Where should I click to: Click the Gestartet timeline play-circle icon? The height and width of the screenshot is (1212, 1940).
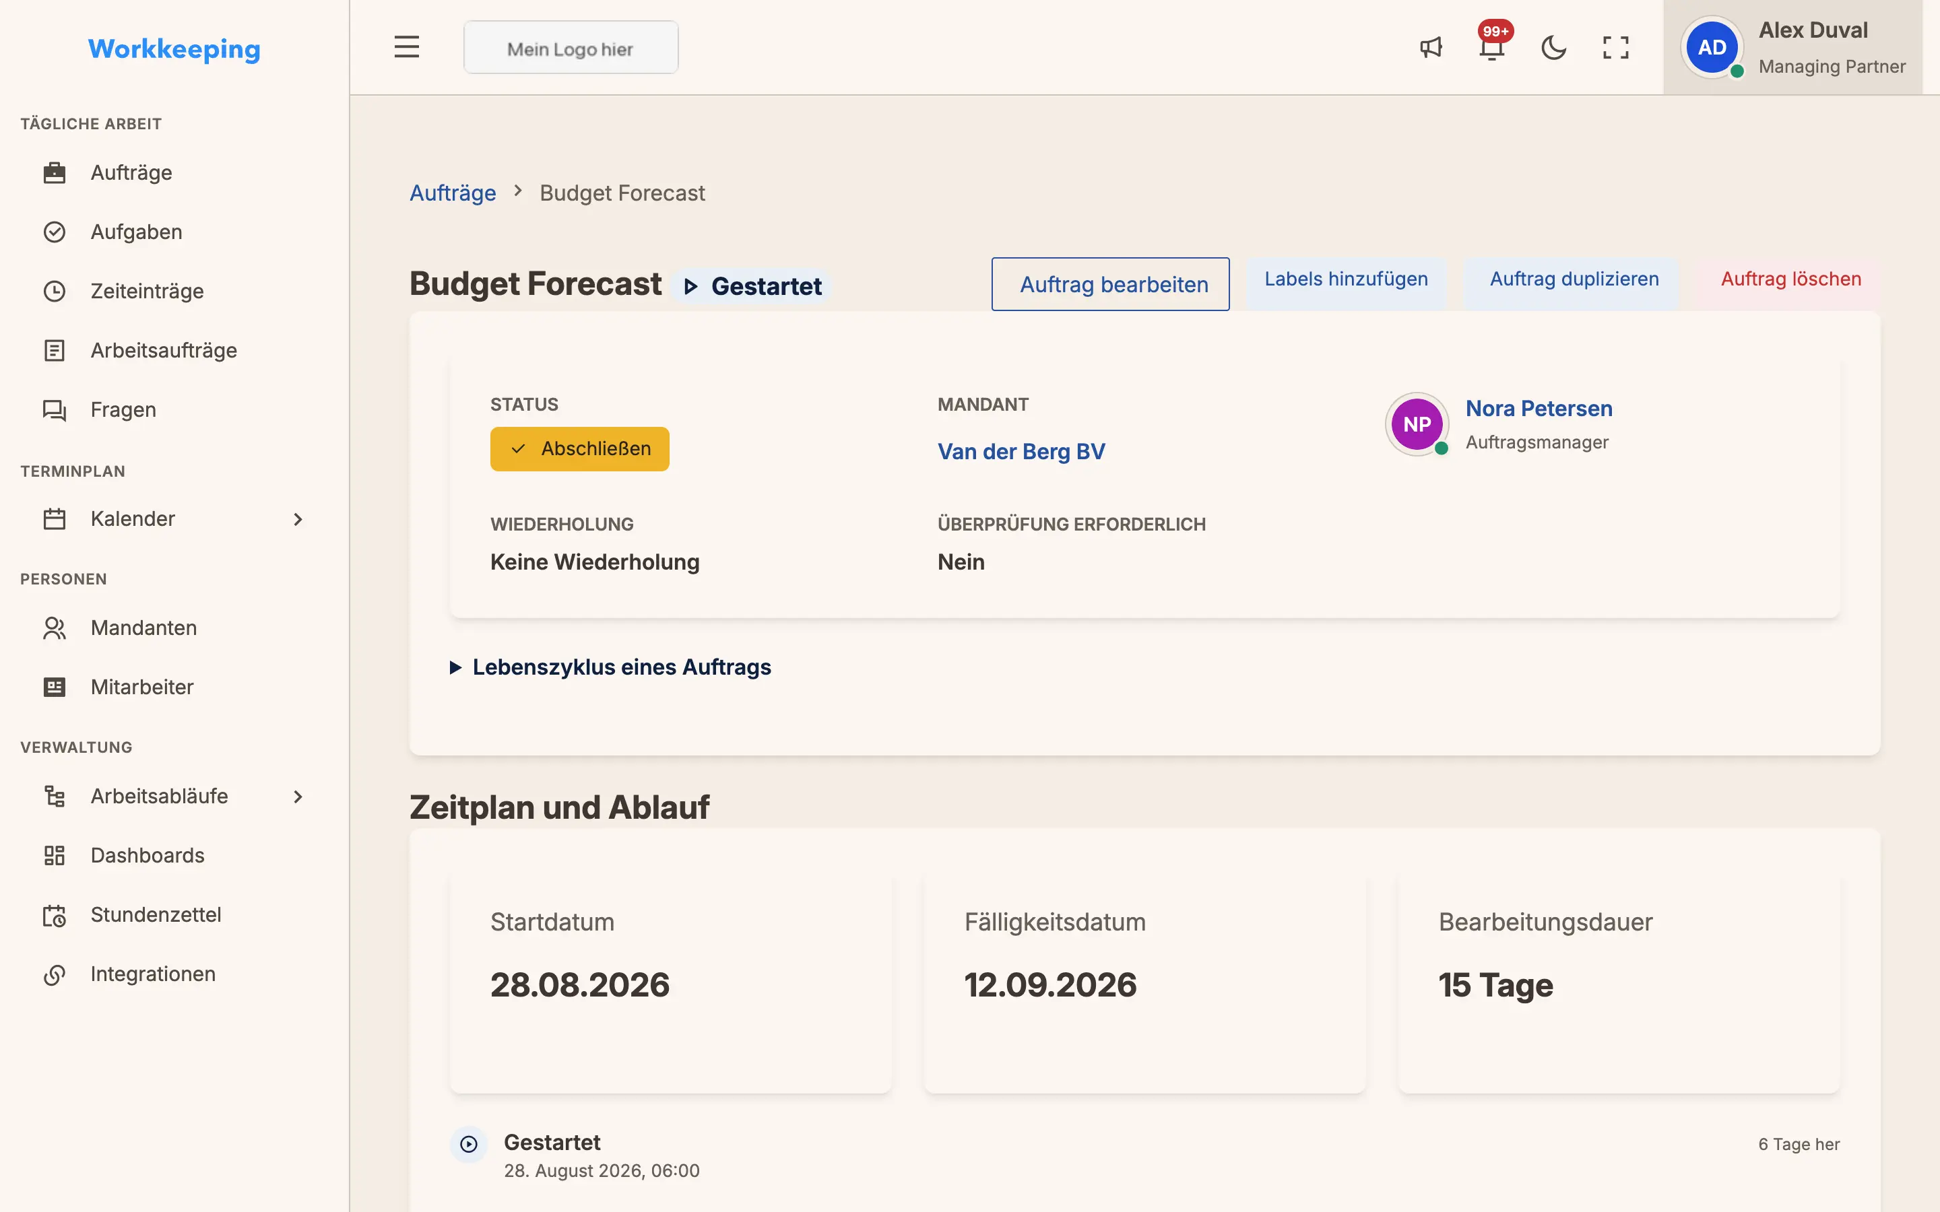tap(469, 1145)
